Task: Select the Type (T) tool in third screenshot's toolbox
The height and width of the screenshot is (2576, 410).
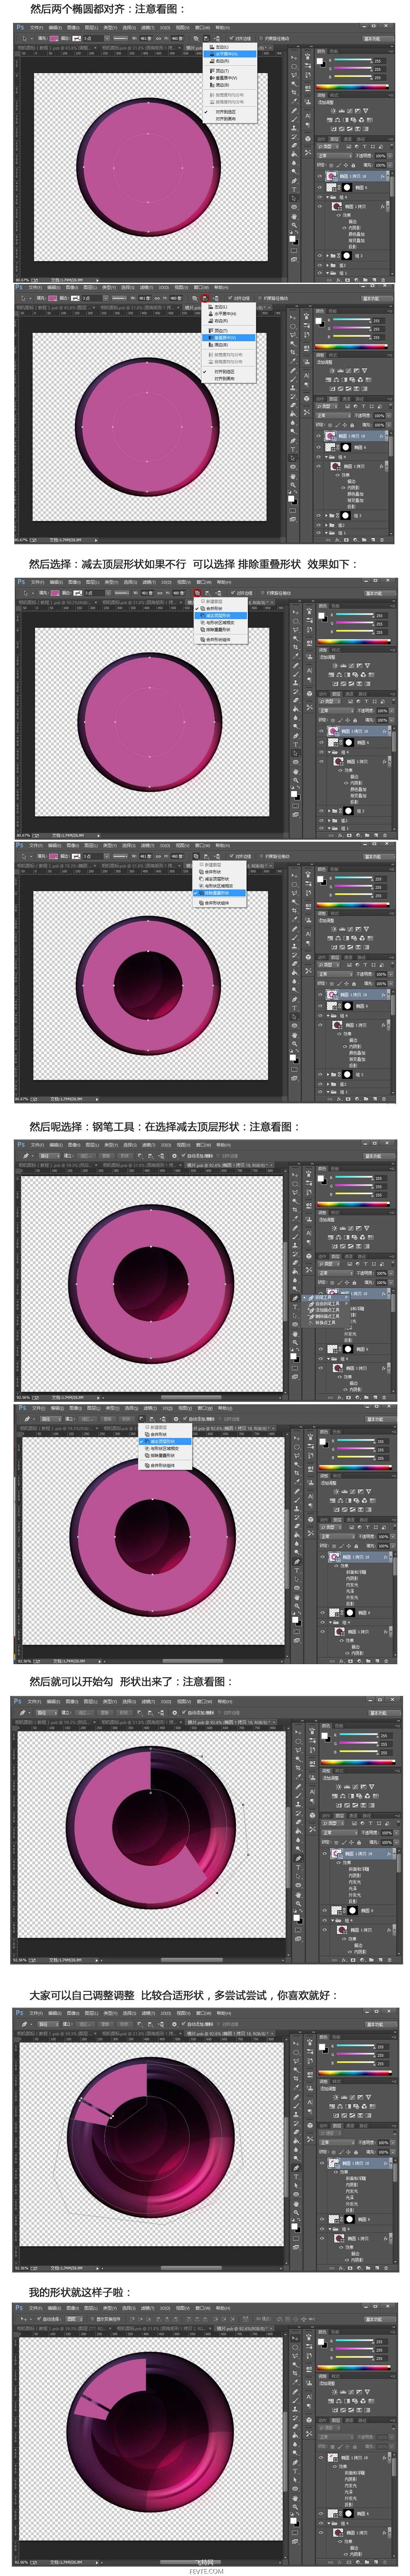Action: 296,745
